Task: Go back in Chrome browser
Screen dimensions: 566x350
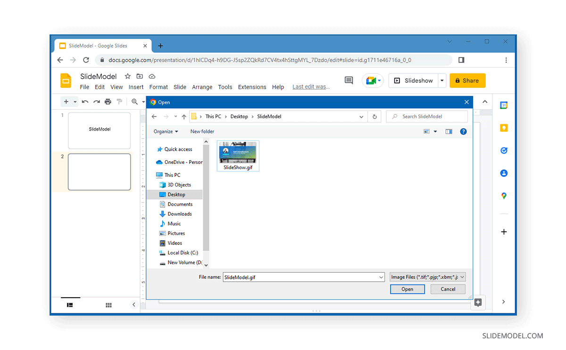Action: click(x=60, y=60)
